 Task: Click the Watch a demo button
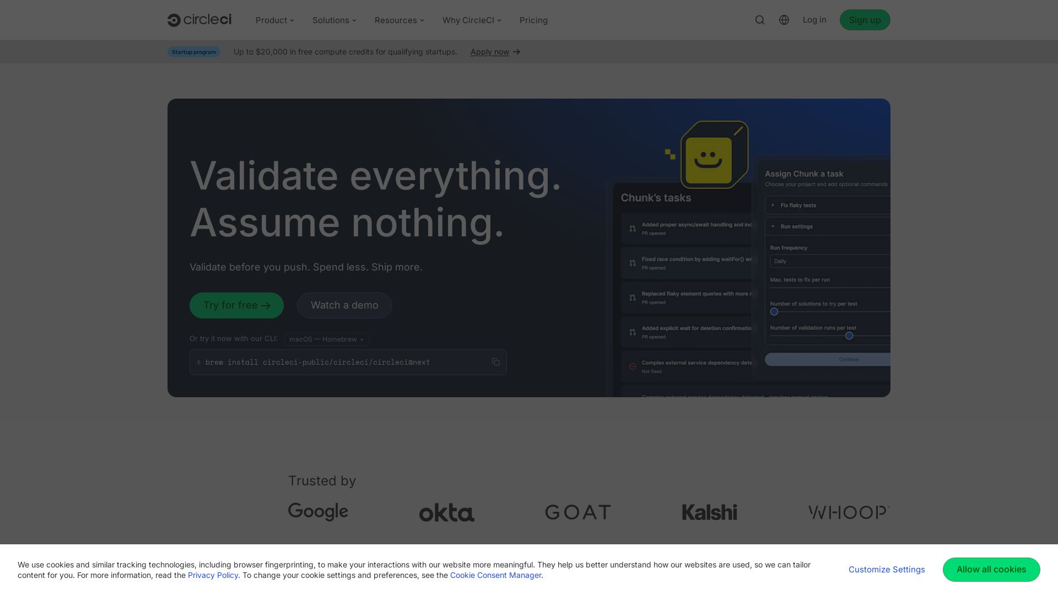pos(344,305)
